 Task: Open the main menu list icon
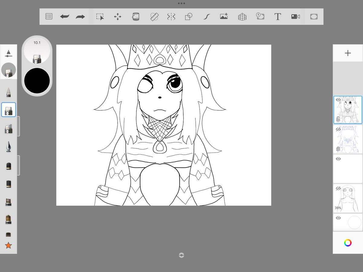pyautogui.click(x=49, y=16)
